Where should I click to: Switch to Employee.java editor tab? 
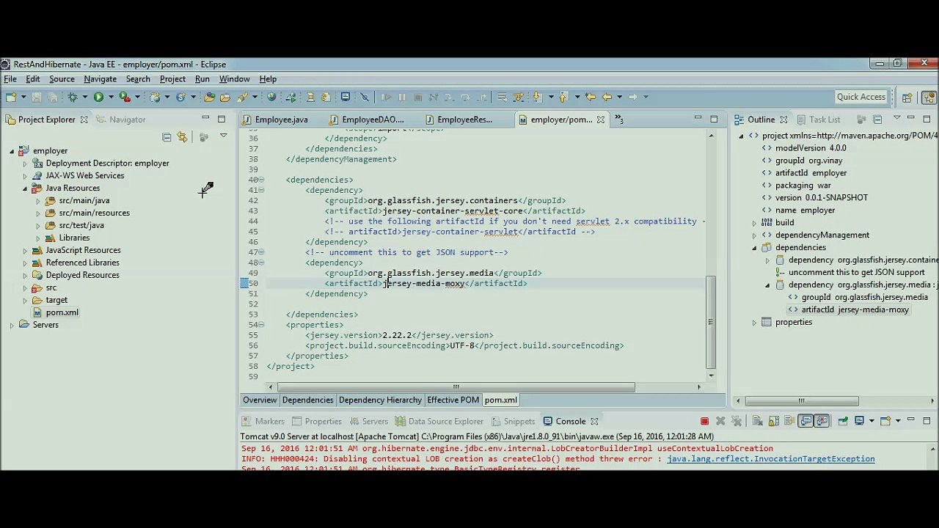coord(274,120)
